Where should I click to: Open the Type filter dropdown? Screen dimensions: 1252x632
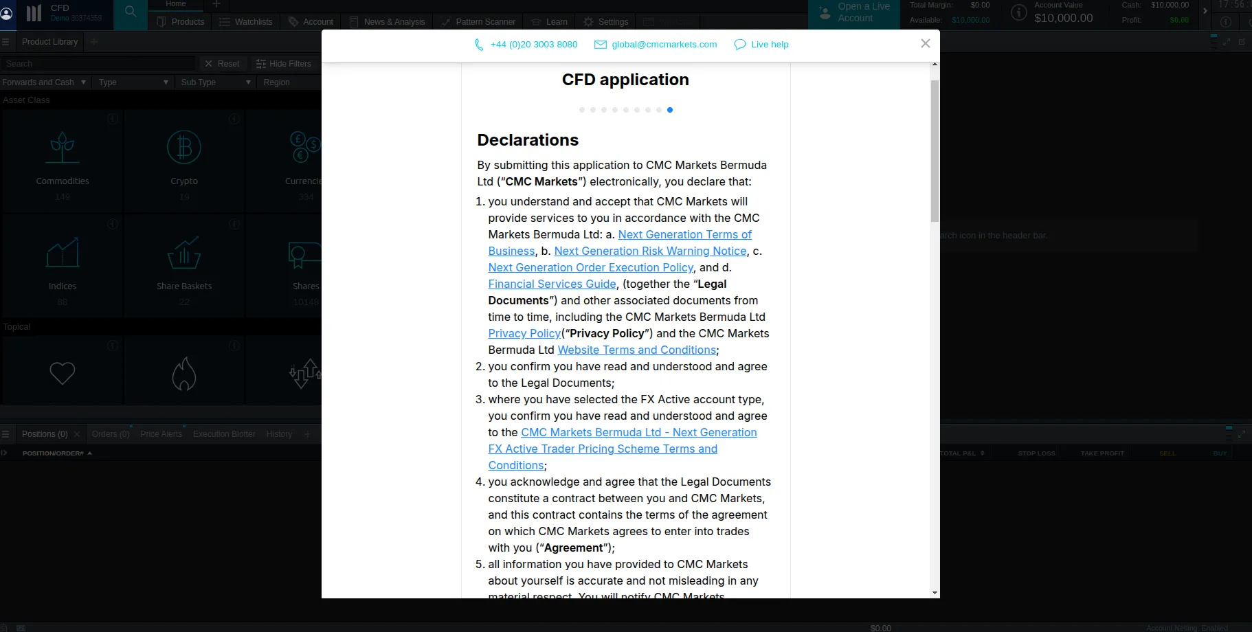pos(133,82)
